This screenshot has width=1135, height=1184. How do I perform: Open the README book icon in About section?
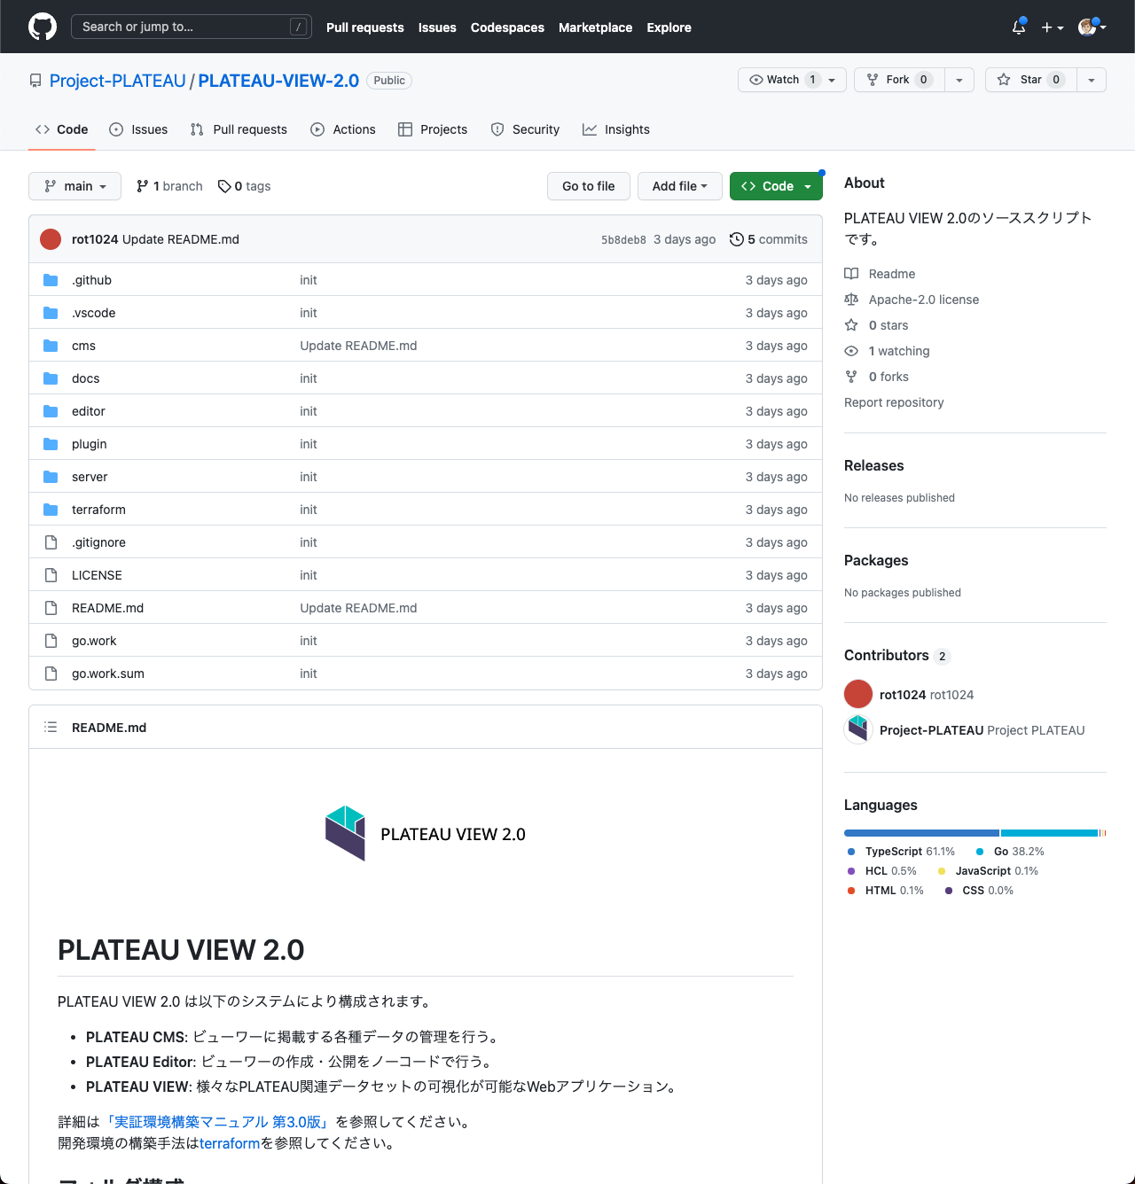click(x=852, y=274)
